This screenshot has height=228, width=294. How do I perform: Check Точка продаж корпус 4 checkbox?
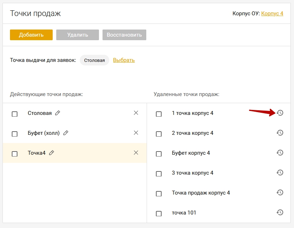[x=159, y=193]
